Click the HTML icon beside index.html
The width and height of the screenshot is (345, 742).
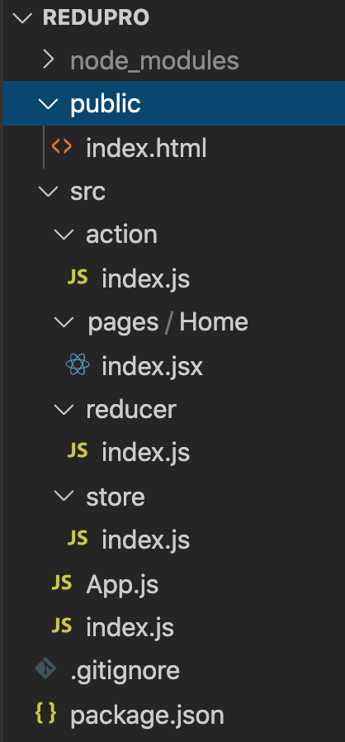pos(61,147)
